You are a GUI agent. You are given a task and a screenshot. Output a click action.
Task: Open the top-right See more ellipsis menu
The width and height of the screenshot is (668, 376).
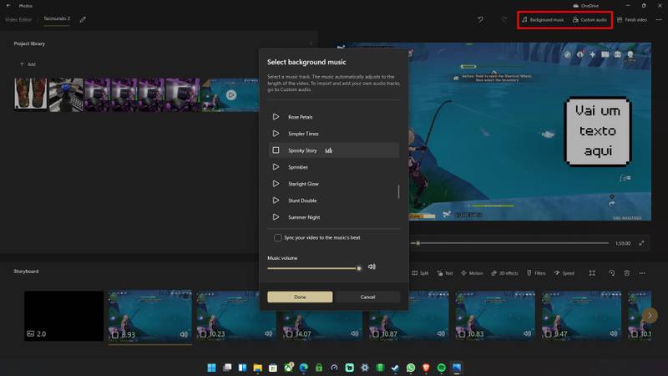point(659,19)
